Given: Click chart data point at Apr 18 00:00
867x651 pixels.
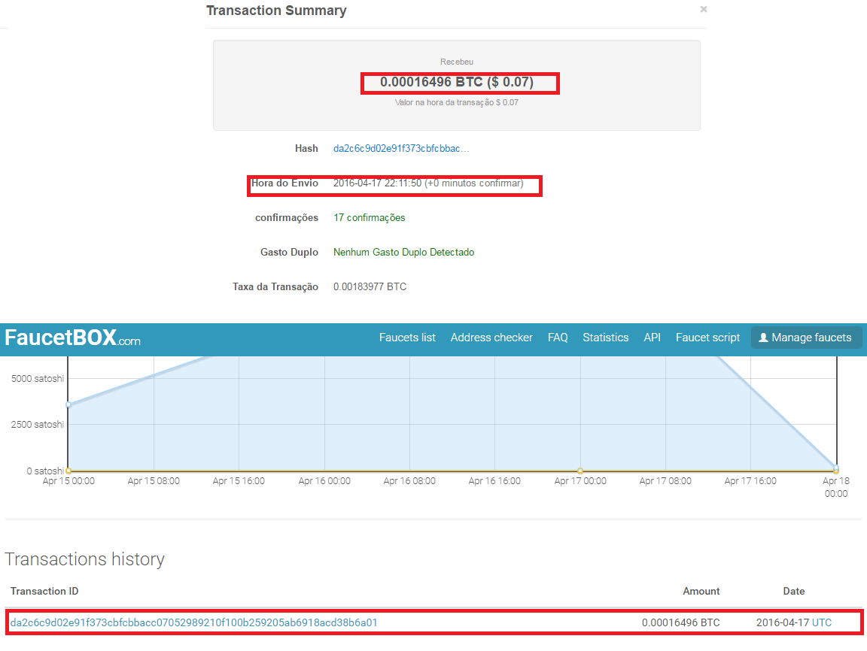Looking at the screenshot, I should pos(836,468).
